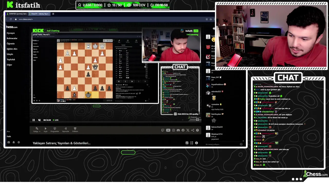
Task: Enter fullscreen on the ChessTV player
Action: pyautogui.click(x=197, y=119)
